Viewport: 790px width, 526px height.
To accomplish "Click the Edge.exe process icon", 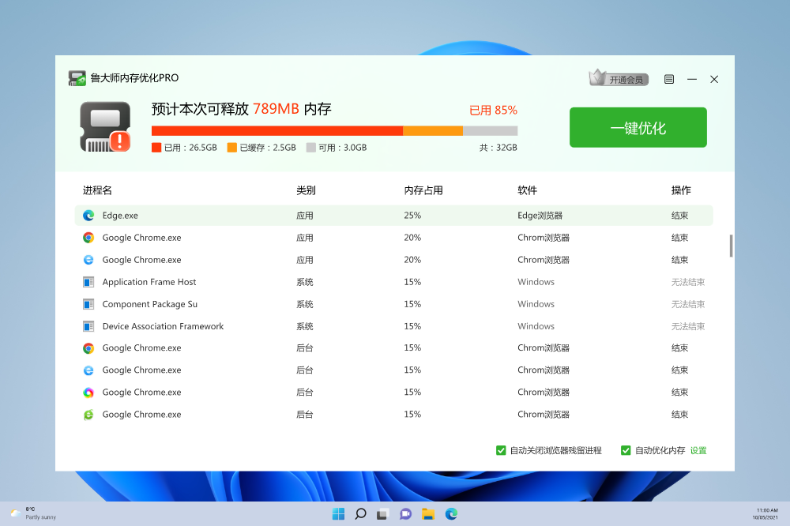I will [88, 216].
